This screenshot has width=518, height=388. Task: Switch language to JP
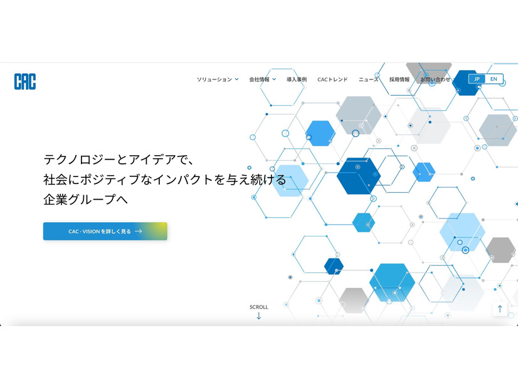pos(477,79)
